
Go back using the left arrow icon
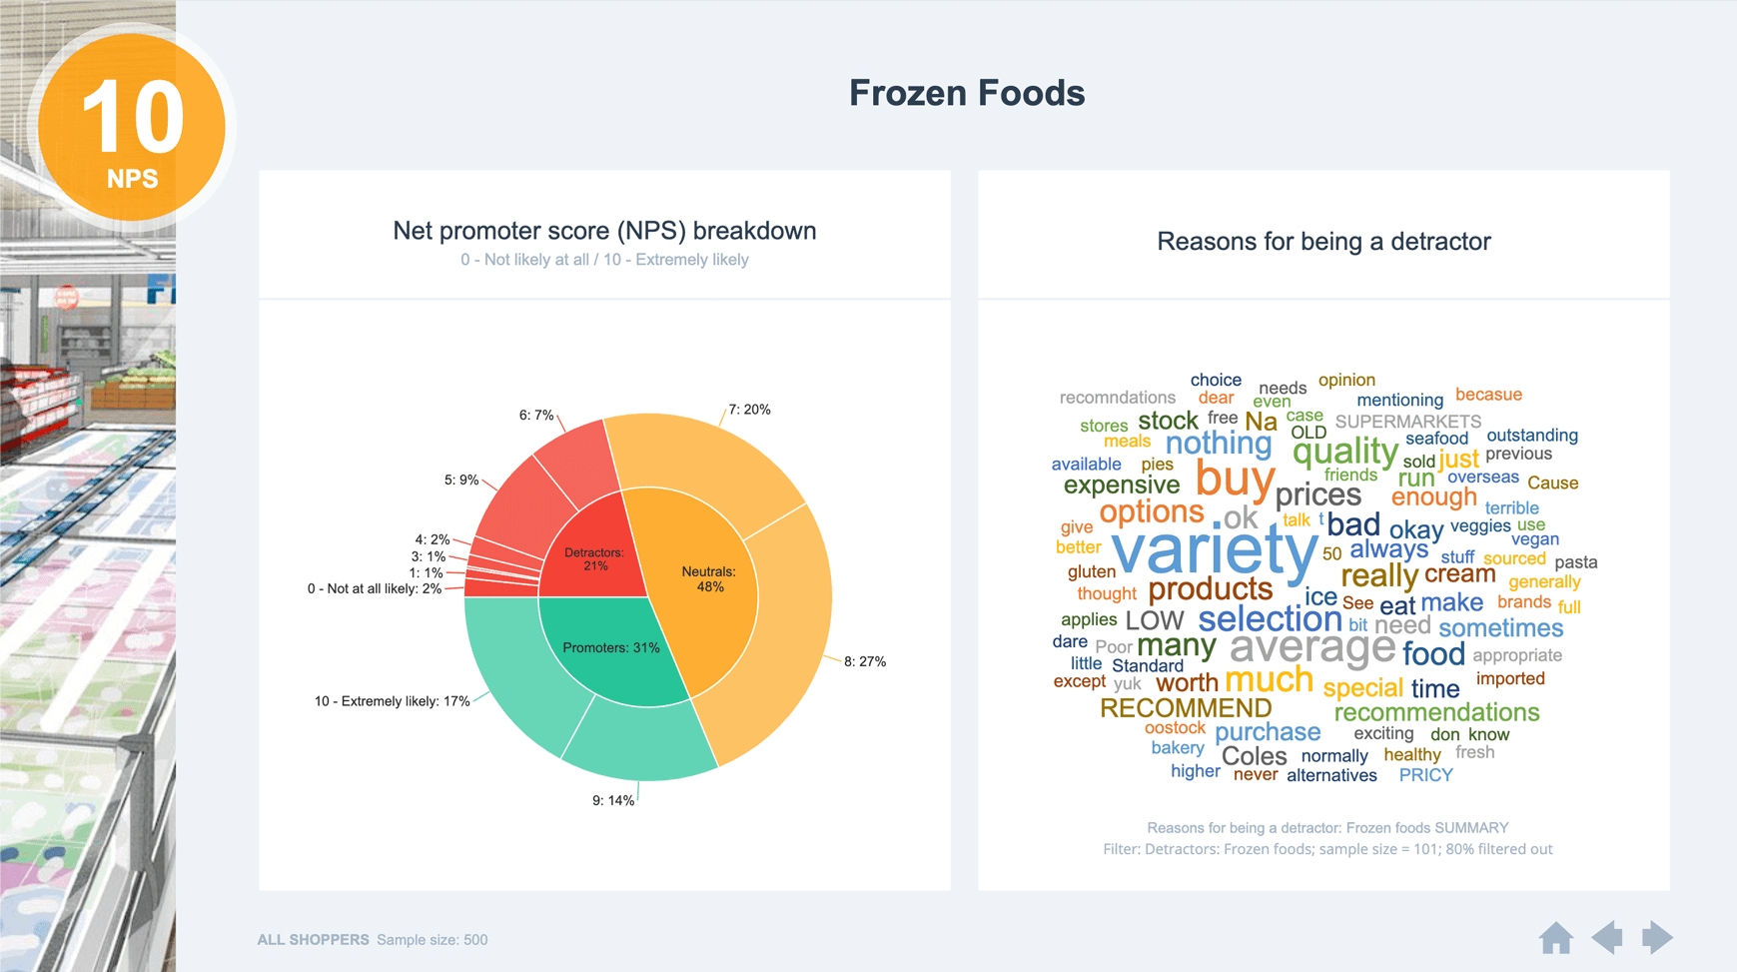click(1608, 938)
